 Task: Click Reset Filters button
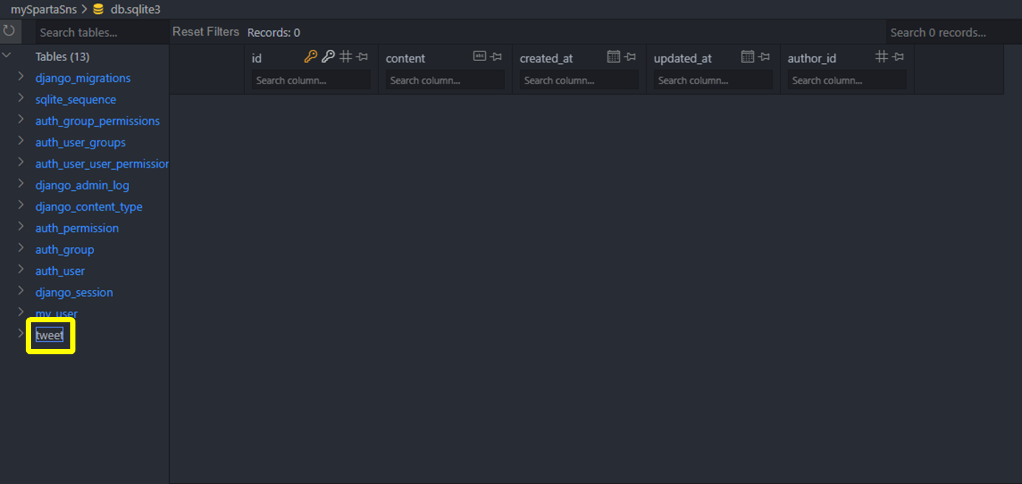[x=206, y=32]
